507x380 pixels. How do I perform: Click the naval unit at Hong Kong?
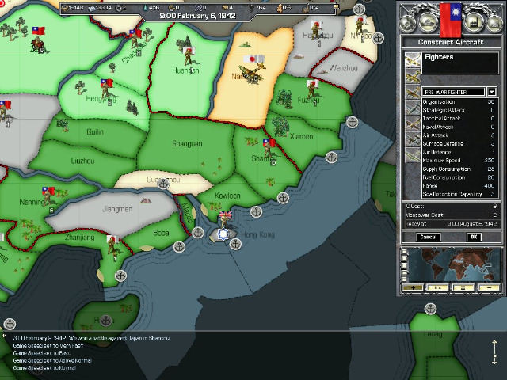pos(224,234)
